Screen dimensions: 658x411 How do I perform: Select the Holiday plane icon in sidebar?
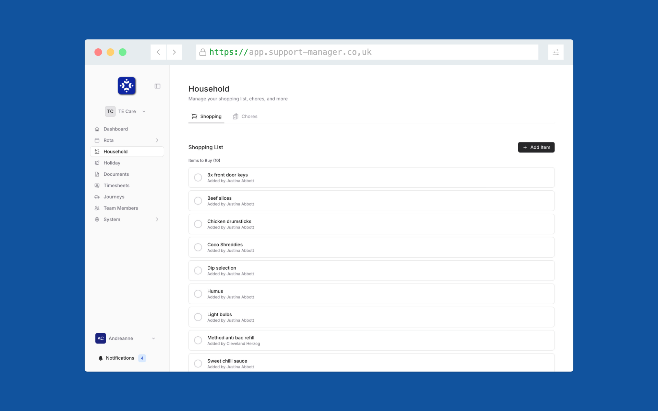point(97,163)
